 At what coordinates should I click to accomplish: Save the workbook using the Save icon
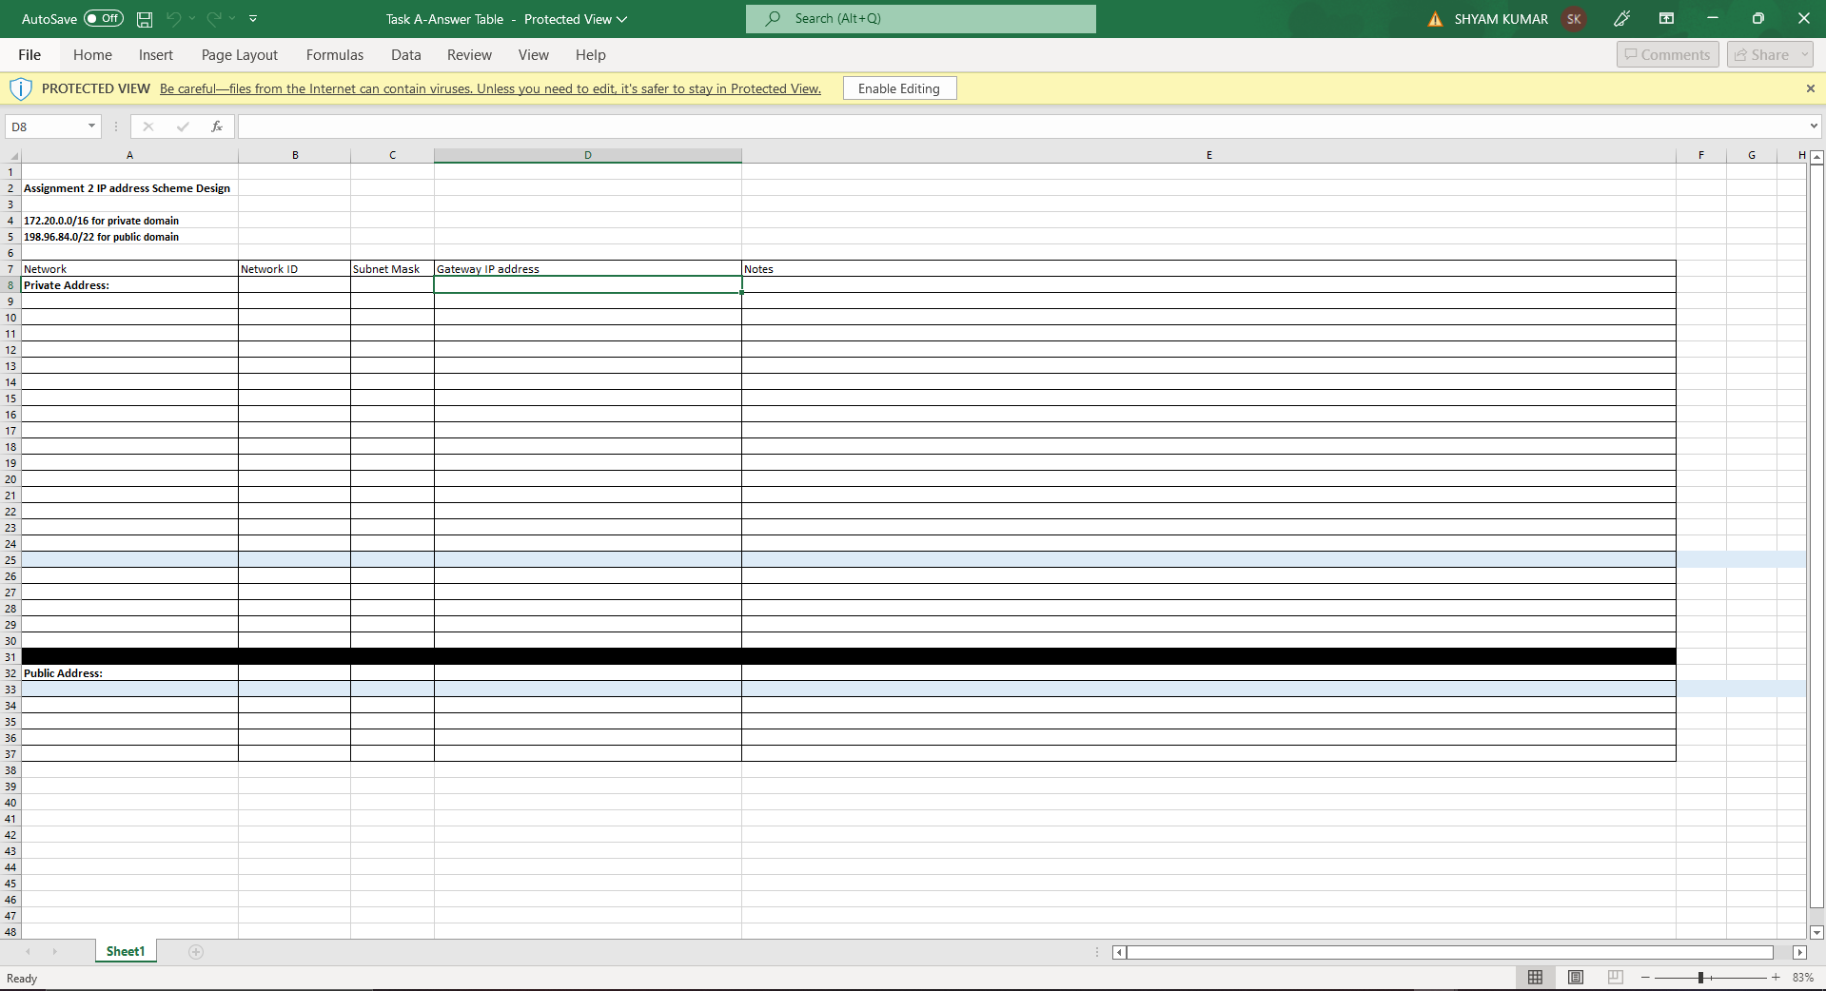[145, 18]
